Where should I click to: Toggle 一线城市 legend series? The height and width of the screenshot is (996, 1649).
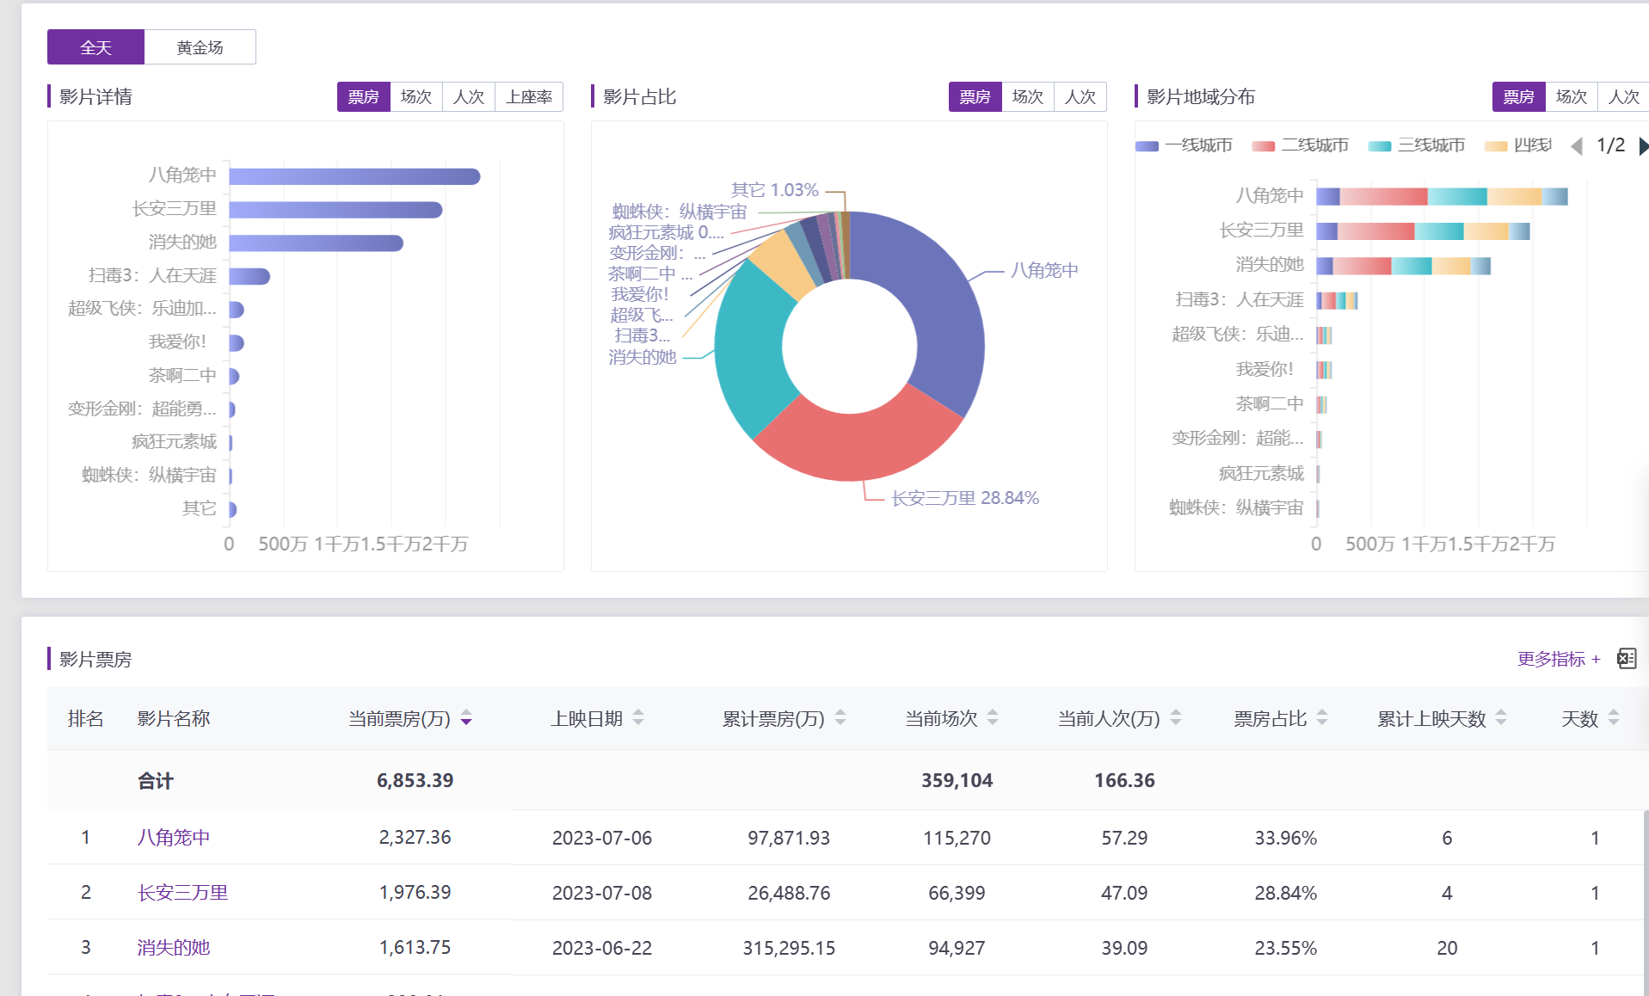tap(1184, 145)
